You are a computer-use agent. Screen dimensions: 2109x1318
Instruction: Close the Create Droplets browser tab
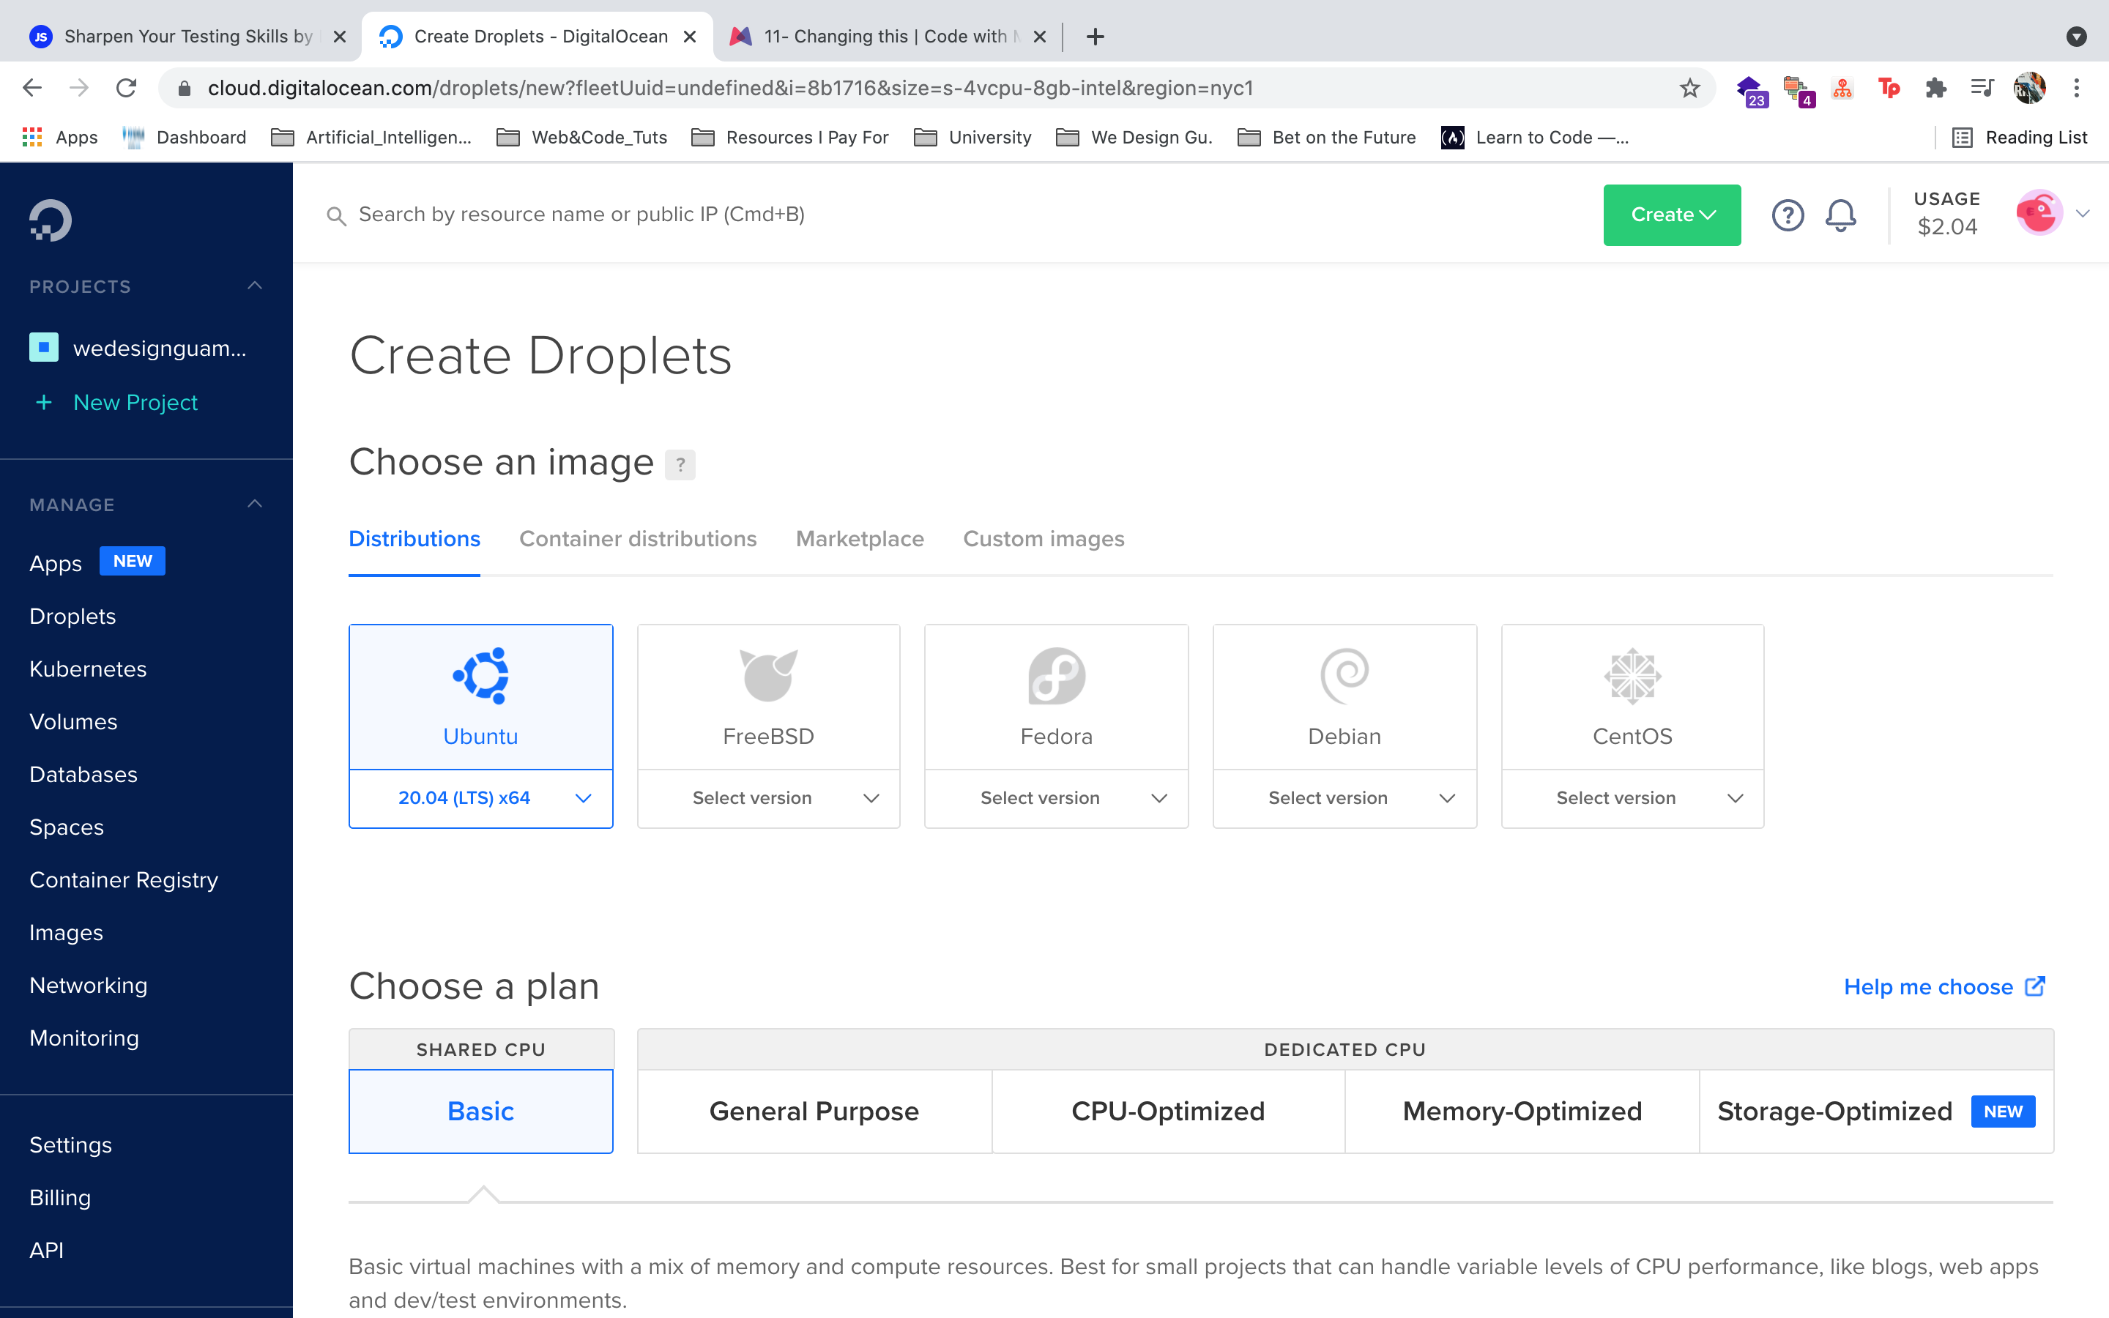689,37
